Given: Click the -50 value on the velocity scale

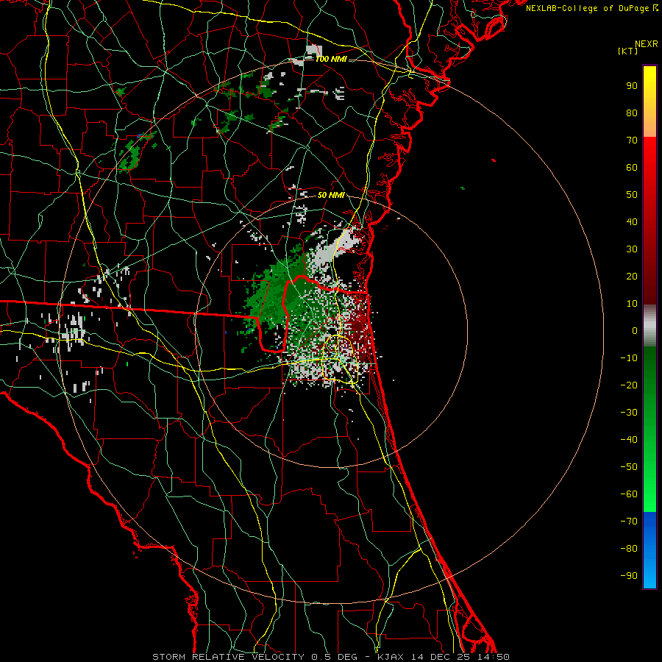Looking at the screenshot, I should point(629,466).
